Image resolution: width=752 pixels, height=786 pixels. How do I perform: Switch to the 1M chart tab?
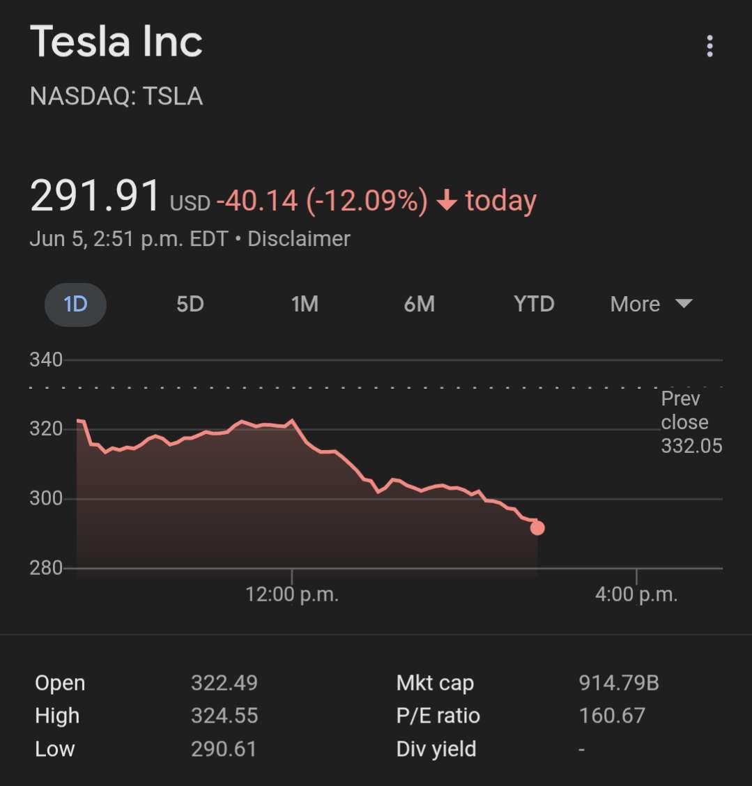tap(305, 304)
